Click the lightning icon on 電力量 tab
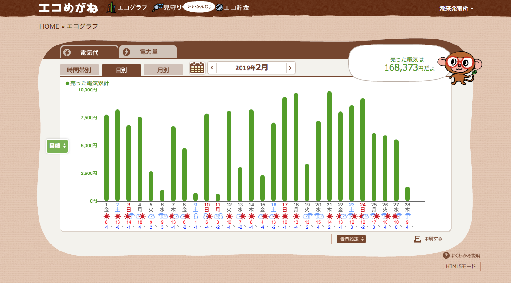Image resolution: width=511 pixels, height=283 pixels. click(x=126, y=52)
